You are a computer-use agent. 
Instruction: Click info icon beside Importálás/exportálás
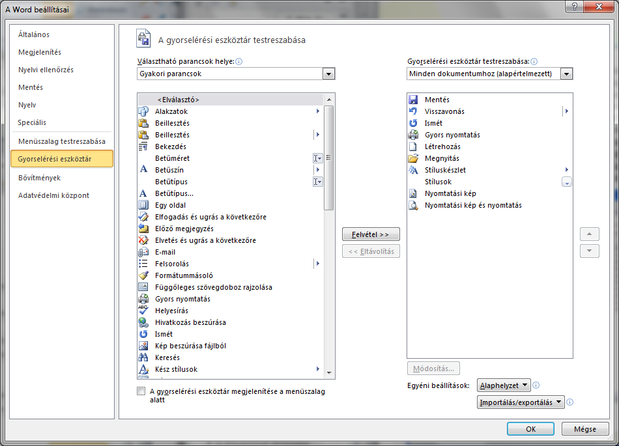click(x=569, y=402)
